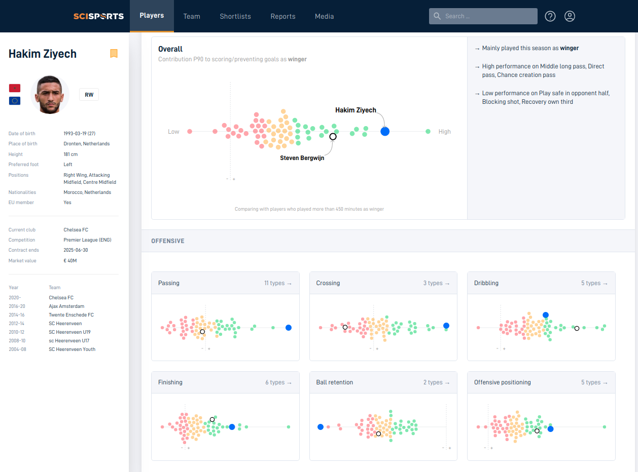Click the blue dot in the Crossing chart

coord(446,326)
